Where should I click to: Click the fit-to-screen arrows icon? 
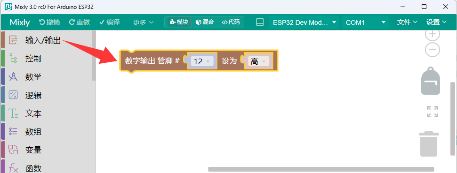[433, 112]
